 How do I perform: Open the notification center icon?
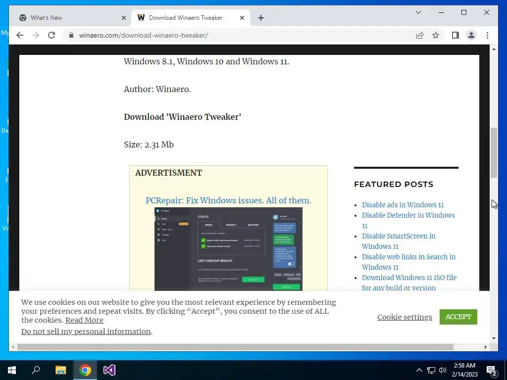pos(491,370)
